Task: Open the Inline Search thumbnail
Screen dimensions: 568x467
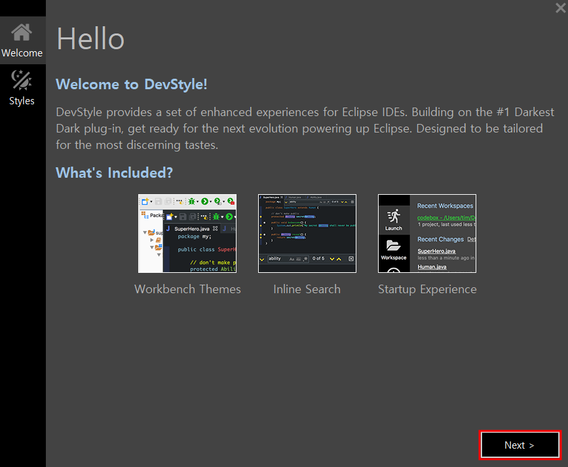Action: tap(307, 233)
